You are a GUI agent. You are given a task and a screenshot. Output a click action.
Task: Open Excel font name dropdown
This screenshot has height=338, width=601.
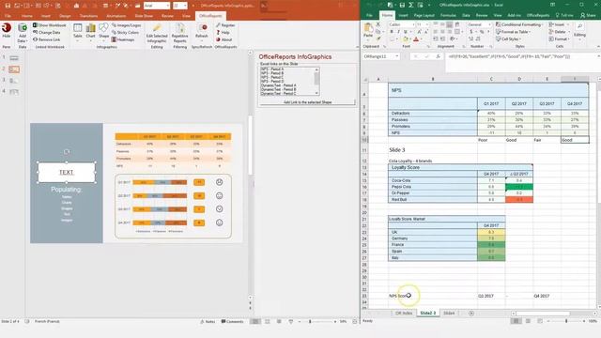point(413,24)
